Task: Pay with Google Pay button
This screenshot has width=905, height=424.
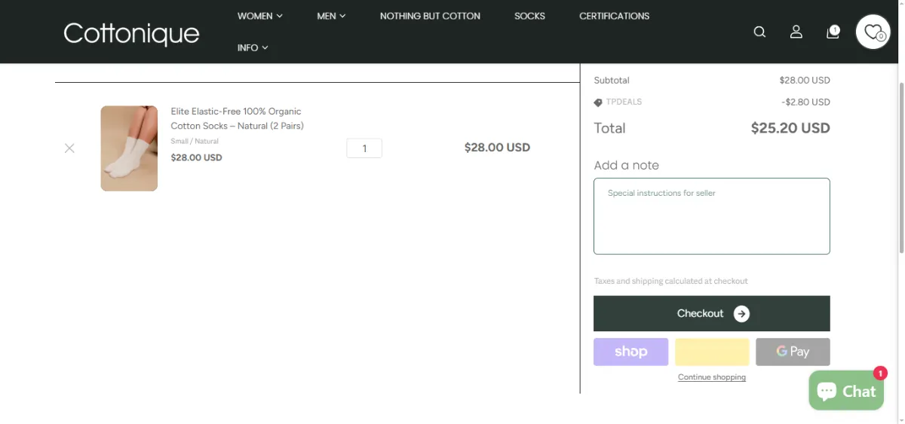Action: (x=793, y=352)
